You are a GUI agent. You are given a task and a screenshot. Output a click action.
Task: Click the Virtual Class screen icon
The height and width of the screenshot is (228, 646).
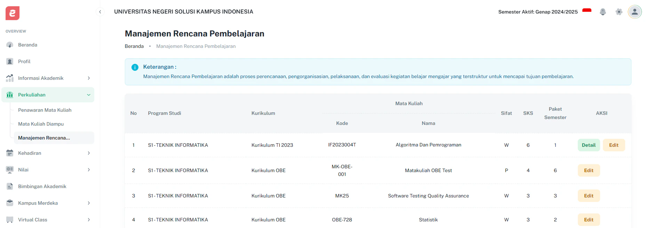pyautogui.click(x=10, y=220)
